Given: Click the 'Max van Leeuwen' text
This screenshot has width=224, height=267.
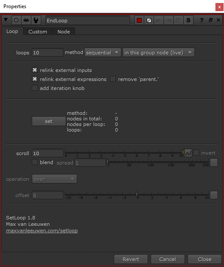Looking at the screenshot, I should [x=28, y=224].
